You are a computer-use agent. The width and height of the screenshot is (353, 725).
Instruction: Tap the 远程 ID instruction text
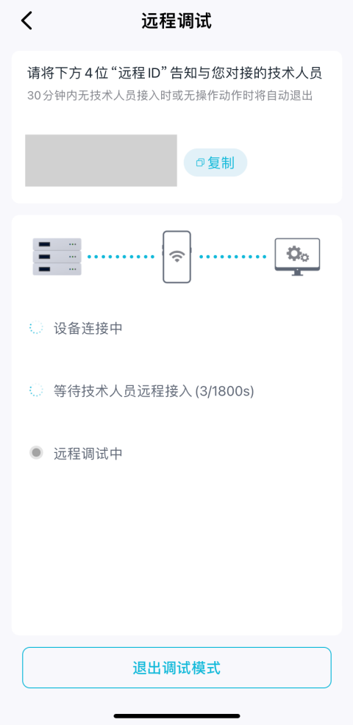click(175, 74)
